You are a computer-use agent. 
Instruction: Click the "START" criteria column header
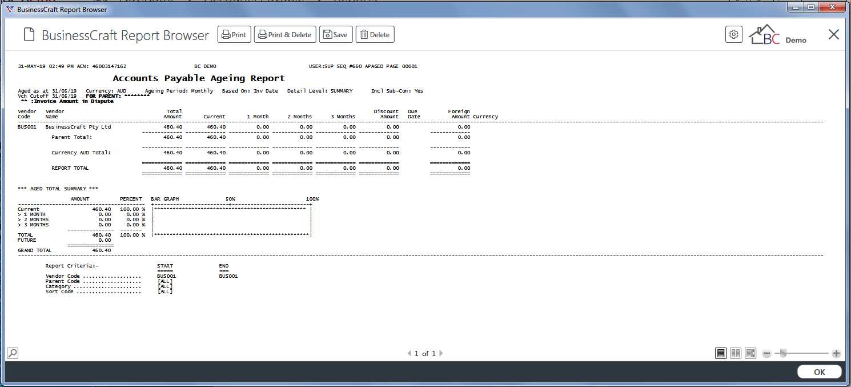click(165, 266)
